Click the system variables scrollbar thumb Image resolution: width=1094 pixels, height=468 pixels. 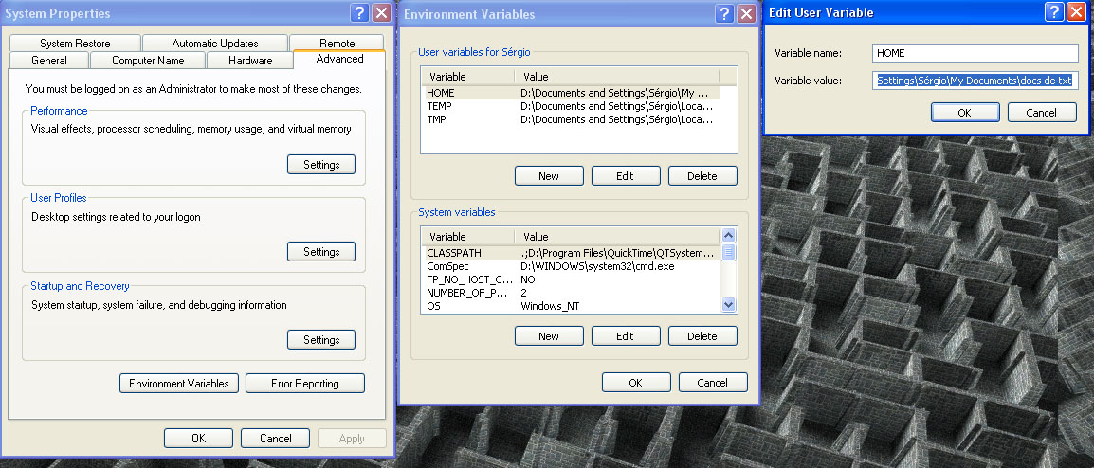click(728, 252)
